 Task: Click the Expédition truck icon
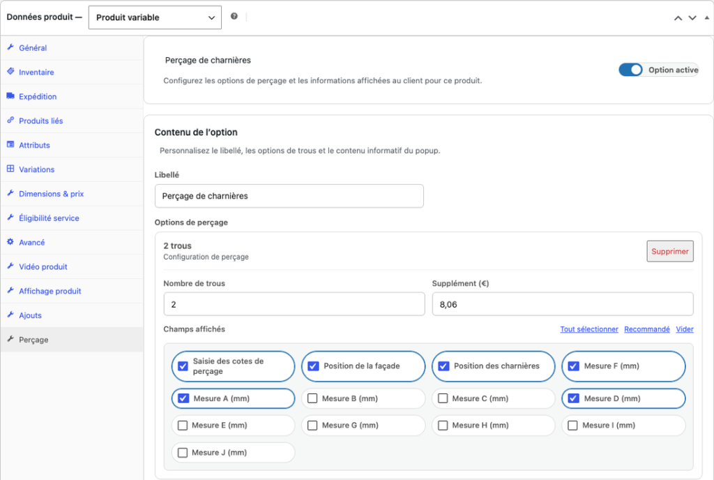point(10,96)
